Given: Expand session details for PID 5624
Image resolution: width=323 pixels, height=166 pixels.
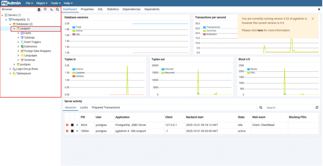Looking at the screenshot, I should (x=77, y=125).
